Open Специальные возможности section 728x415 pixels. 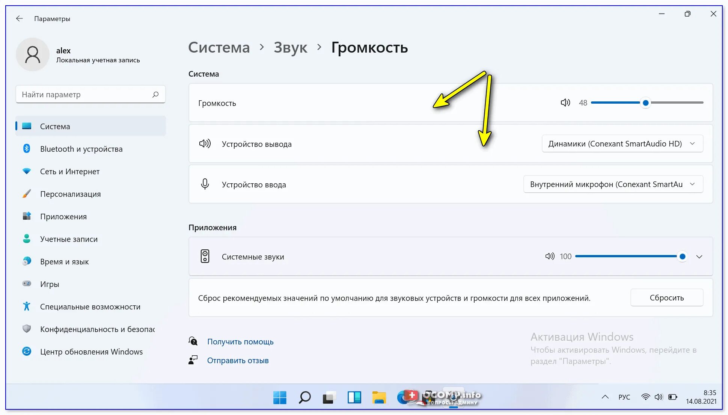(90, 306)
